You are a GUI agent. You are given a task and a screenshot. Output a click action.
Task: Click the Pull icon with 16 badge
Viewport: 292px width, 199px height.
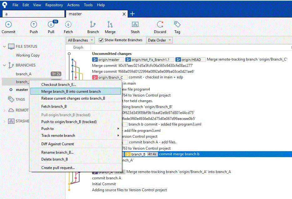51,24
